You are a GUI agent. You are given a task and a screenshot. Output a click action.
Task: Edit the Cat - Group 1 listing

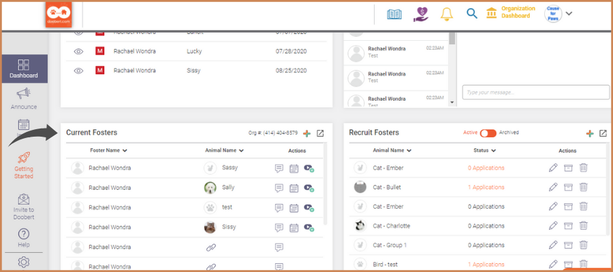coord(553,245)
